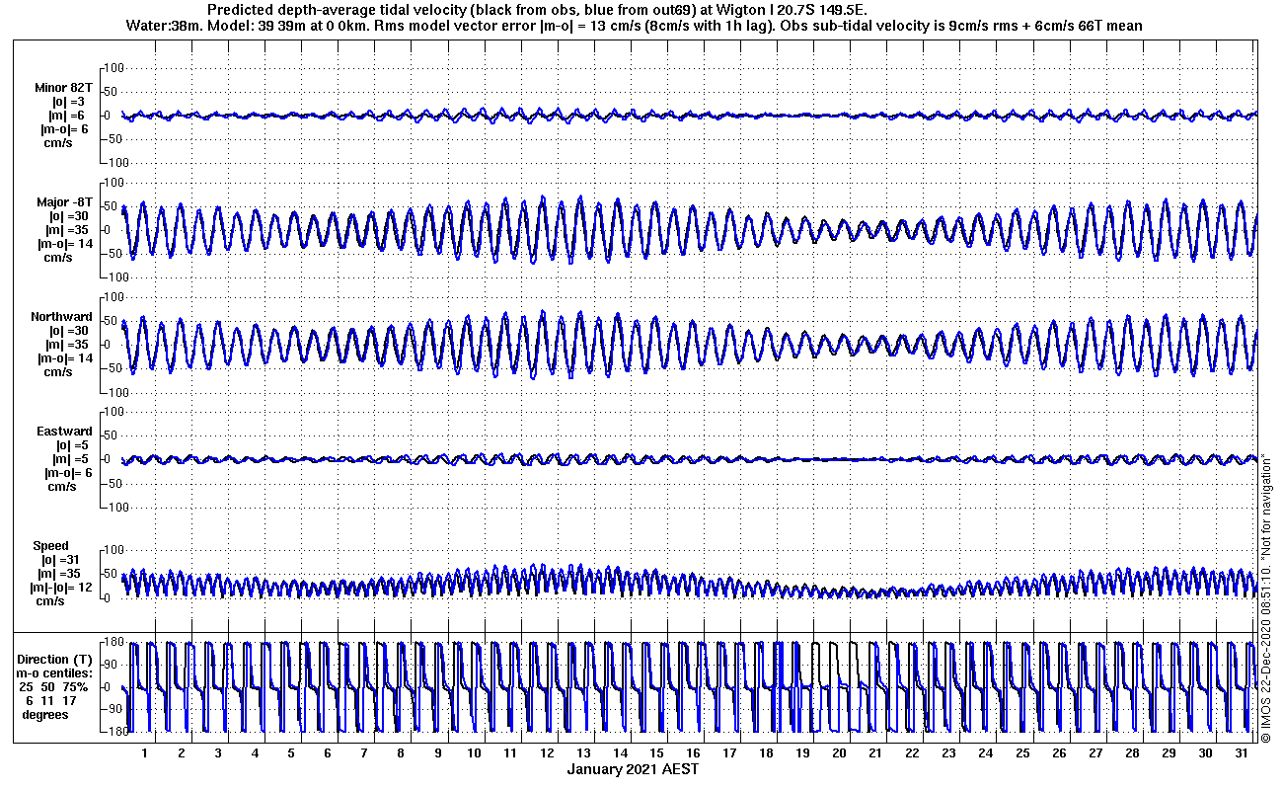Select the 'Northward' panel label
The height and width of the screenshot is (790, 1283).
pyautogui.click(x=62, y=317)
